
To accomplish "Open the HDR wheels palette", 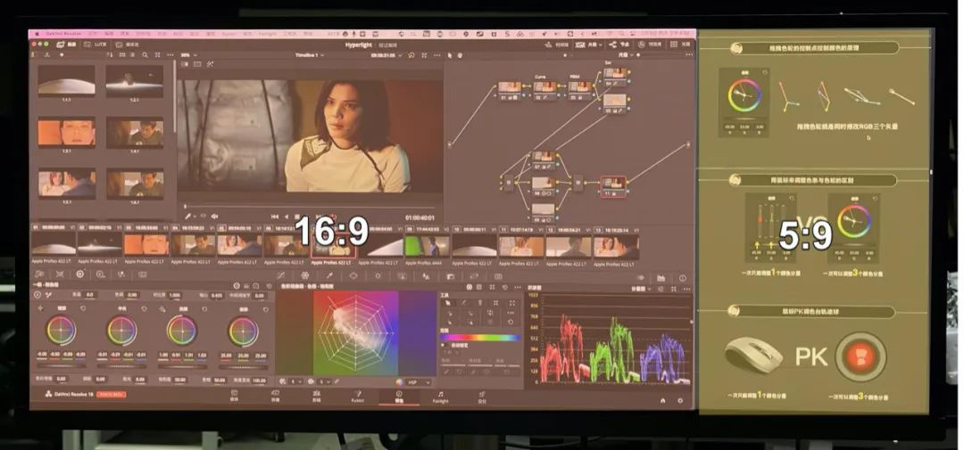I will point(100,274).
